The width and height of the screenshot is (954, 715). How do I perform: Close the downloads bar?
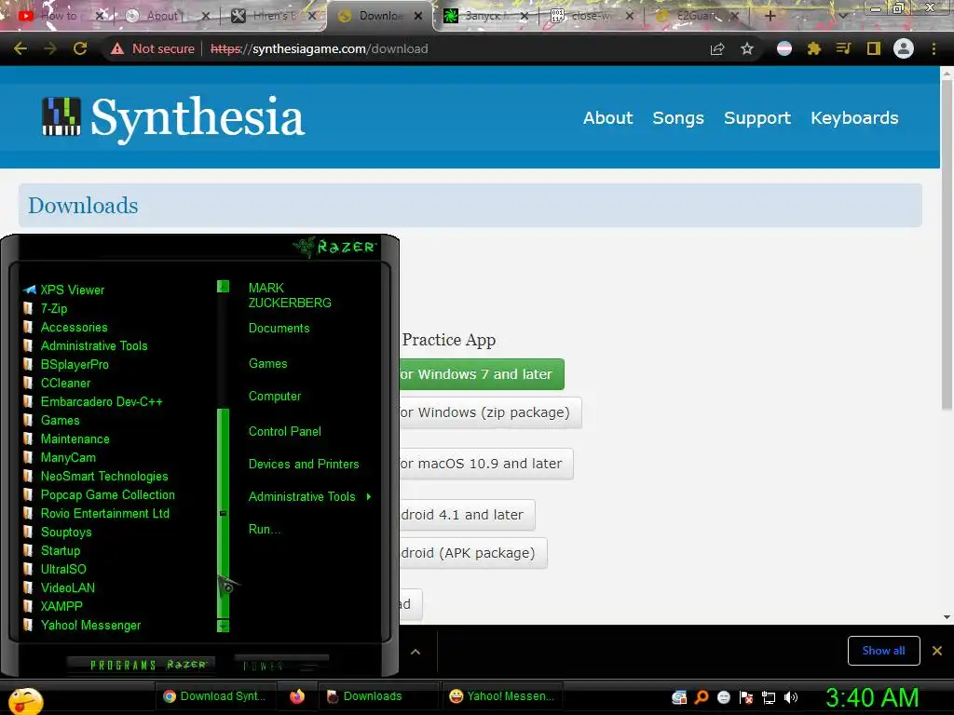pyautogui.click(x=937, y=651)
